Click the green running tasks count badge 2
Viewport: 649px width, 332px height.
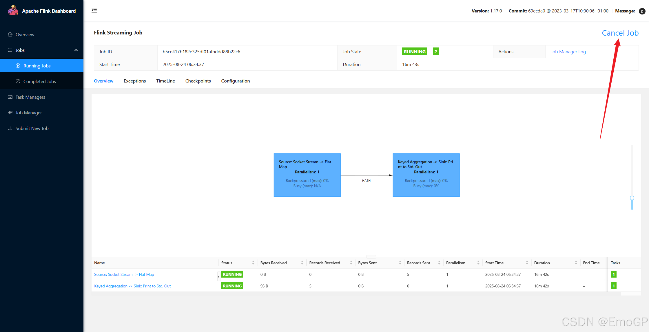coord(435,52)
